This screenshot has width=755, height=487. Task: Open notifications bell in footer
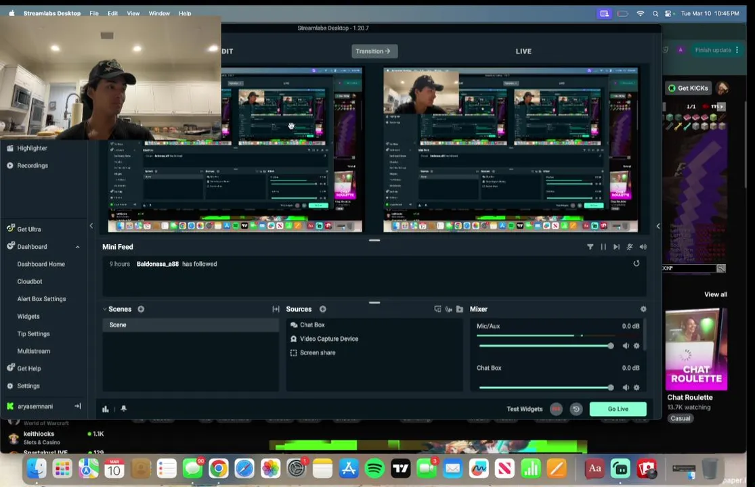(x=124, y=409)
